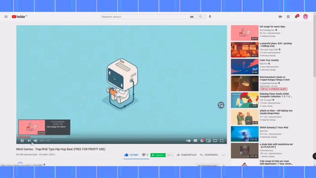The image size is (316, 178).
Task: Toggle subtitles in the player
Action: (x=196, y=140)
